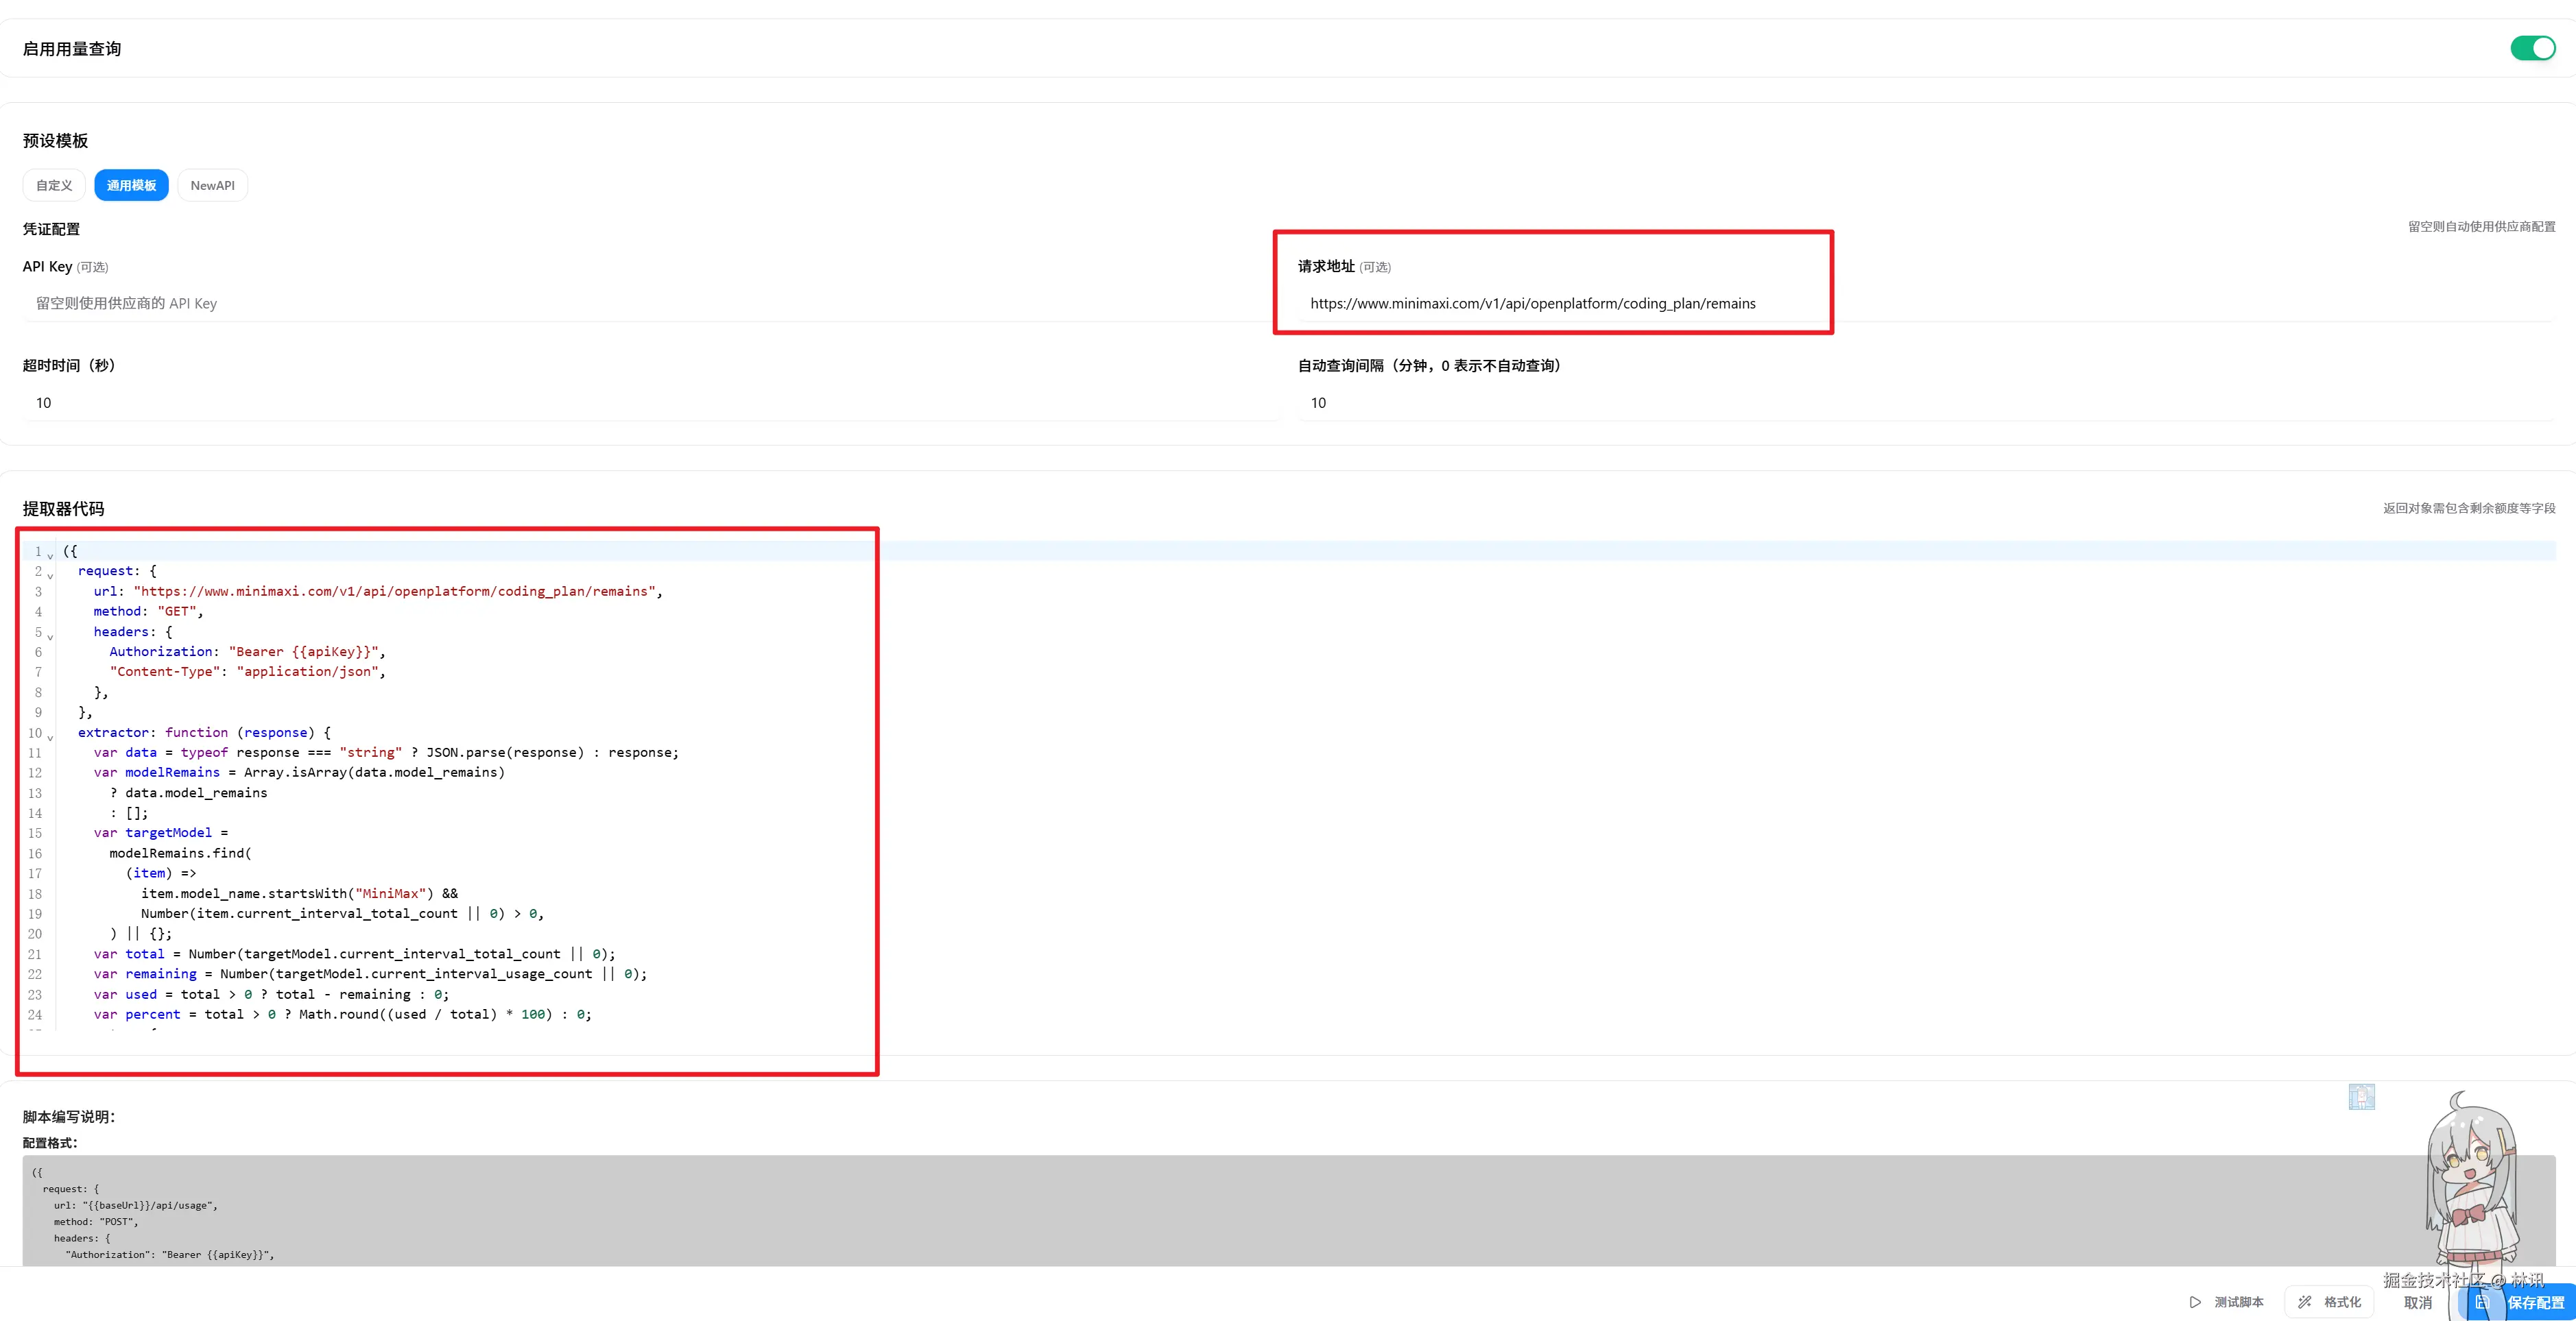The width and height of the screenshot is (2576, 1321).
Task: Disable the 启用用量查询 toggle switch
Action: point(2532,48)
